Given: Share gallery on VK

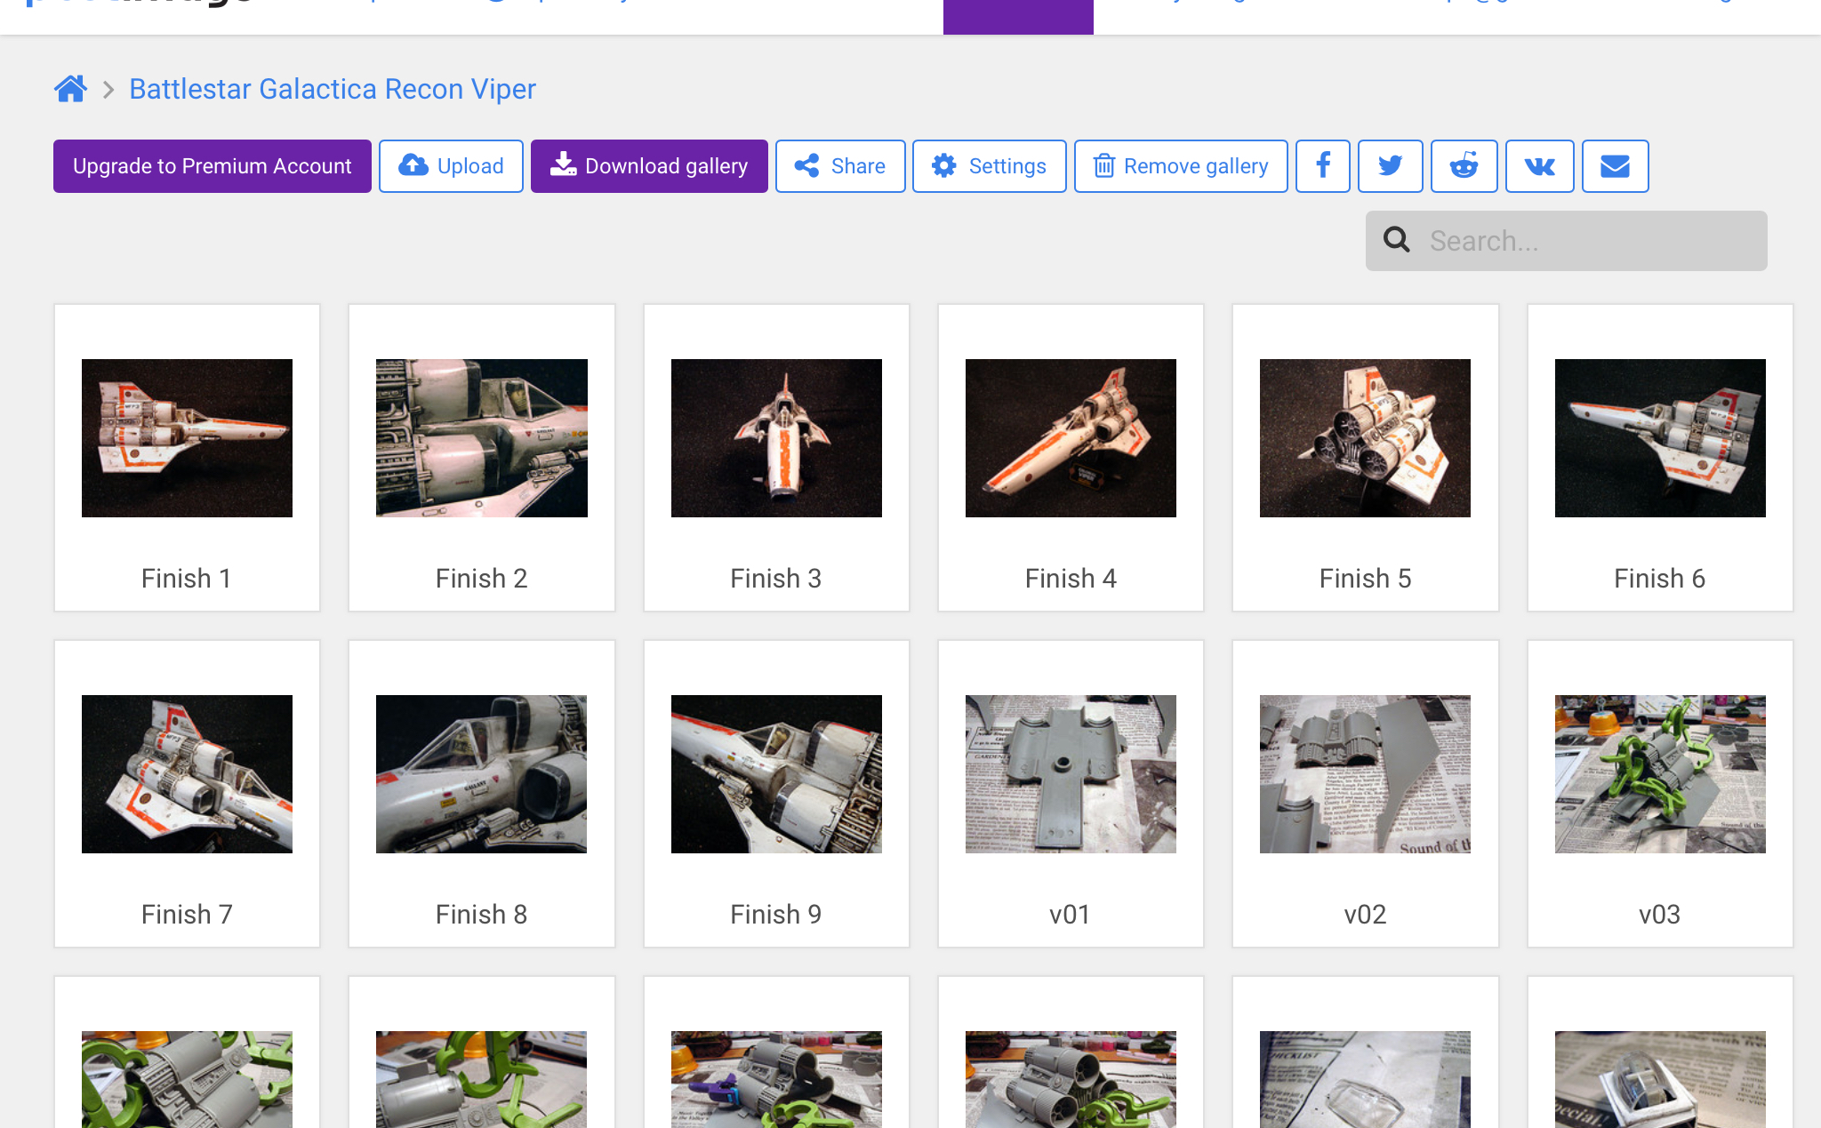Looking at the screenshot, I should click(x=1539, y=166).
